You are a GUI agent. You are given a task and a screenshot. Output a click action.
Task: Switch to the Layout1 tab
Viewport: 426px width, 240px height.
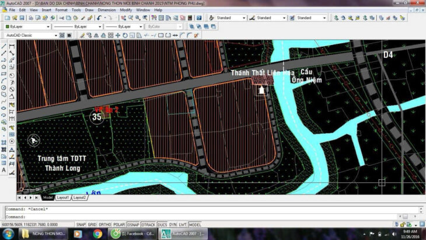pyautogui.click(x=62, y=197)
